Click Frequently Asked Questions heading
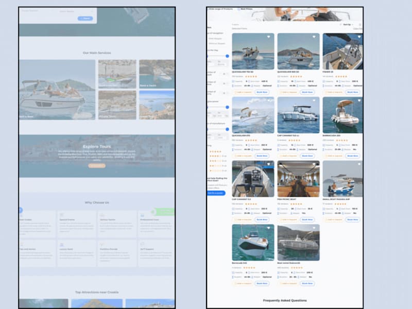Image resolution: width=412 pixels, height=309 pixels. click(285, 300)
